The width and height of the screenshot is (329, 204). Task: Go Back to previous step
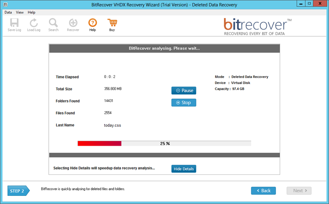click(x=263, y=191)
